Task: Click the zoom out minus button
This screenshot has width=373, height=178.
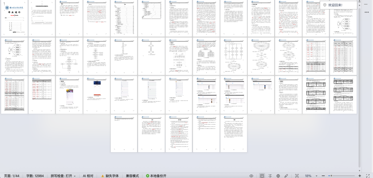Action: point(323,176)
